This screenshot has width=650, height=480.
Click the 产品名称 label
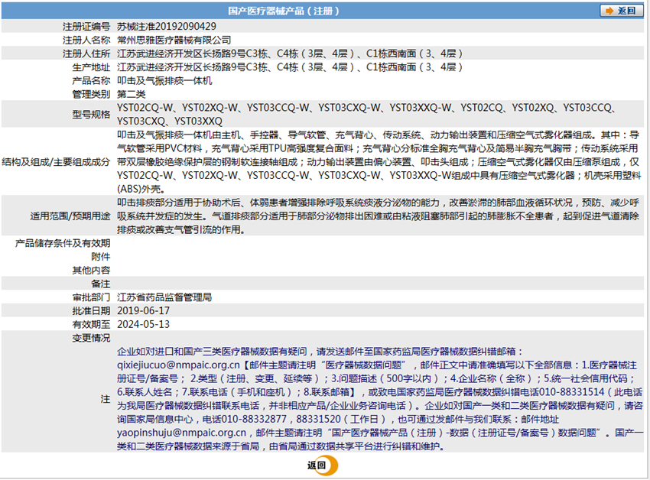tap(91, 80)
